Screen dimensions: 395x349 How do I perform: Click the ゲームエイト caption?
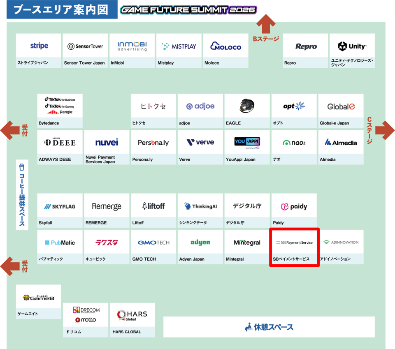point(28,314)
